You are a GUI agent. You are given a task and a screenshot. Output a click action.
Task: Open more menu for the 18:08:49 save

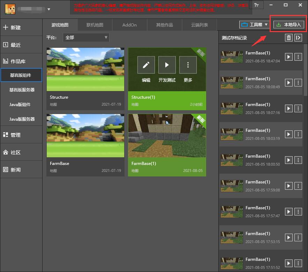click(298, 83)
